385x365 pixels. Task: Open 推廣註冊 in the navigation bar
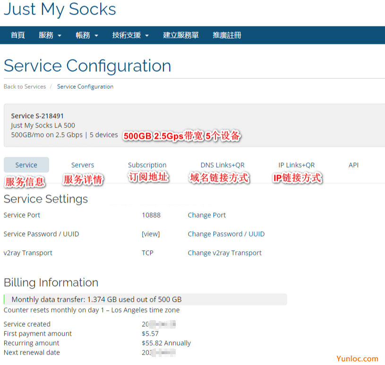pyautogui.click(x=227, y=35)
